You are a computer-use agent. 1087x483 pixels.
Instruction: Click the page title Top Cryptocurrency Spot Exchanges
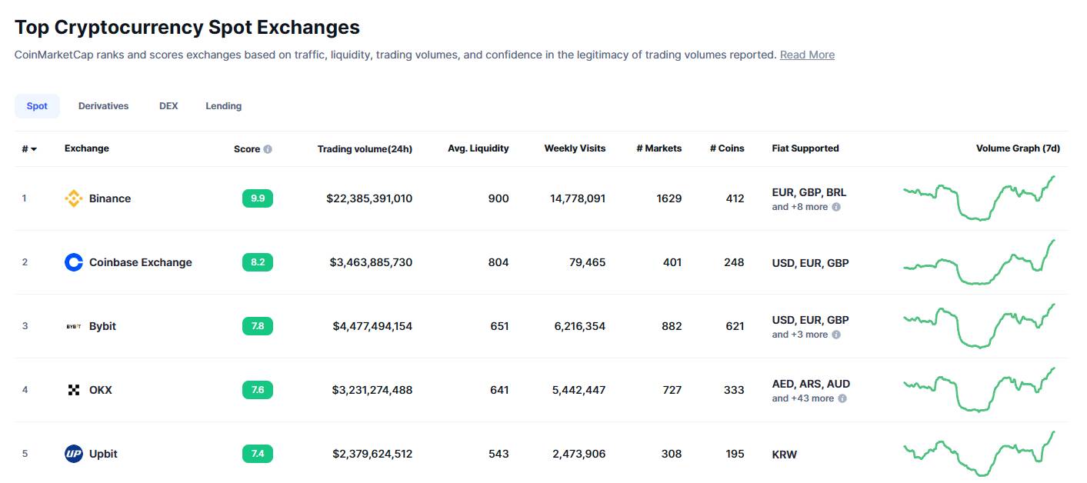point(187,27)
